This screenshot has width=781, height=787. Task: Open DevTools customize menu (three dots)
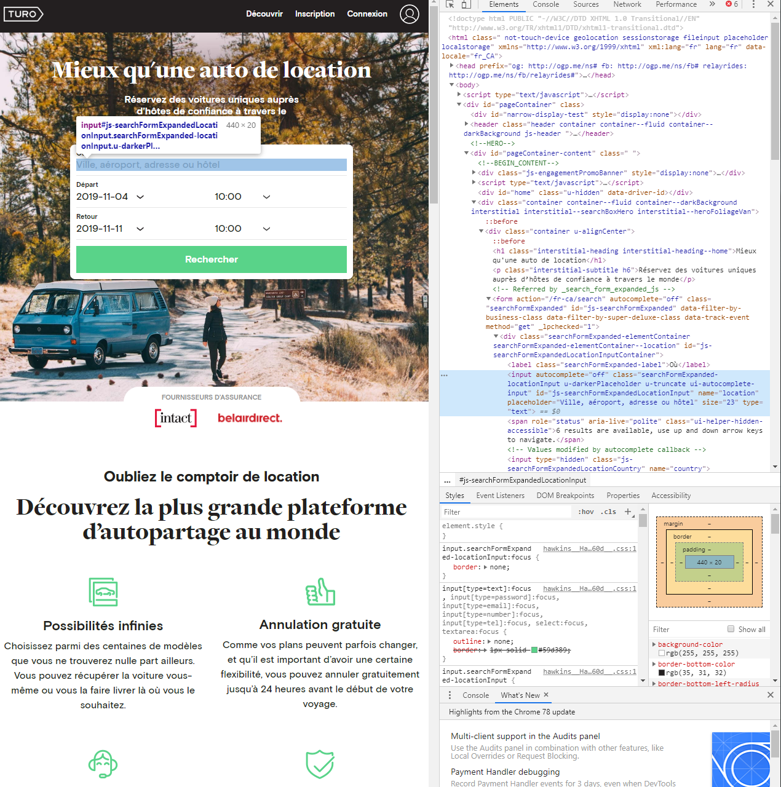(753, 4)
